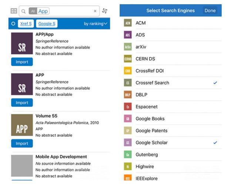Screen dimensions: 237x187
Task: Select the ACM engine icon
Action: [x=128, y=23]
